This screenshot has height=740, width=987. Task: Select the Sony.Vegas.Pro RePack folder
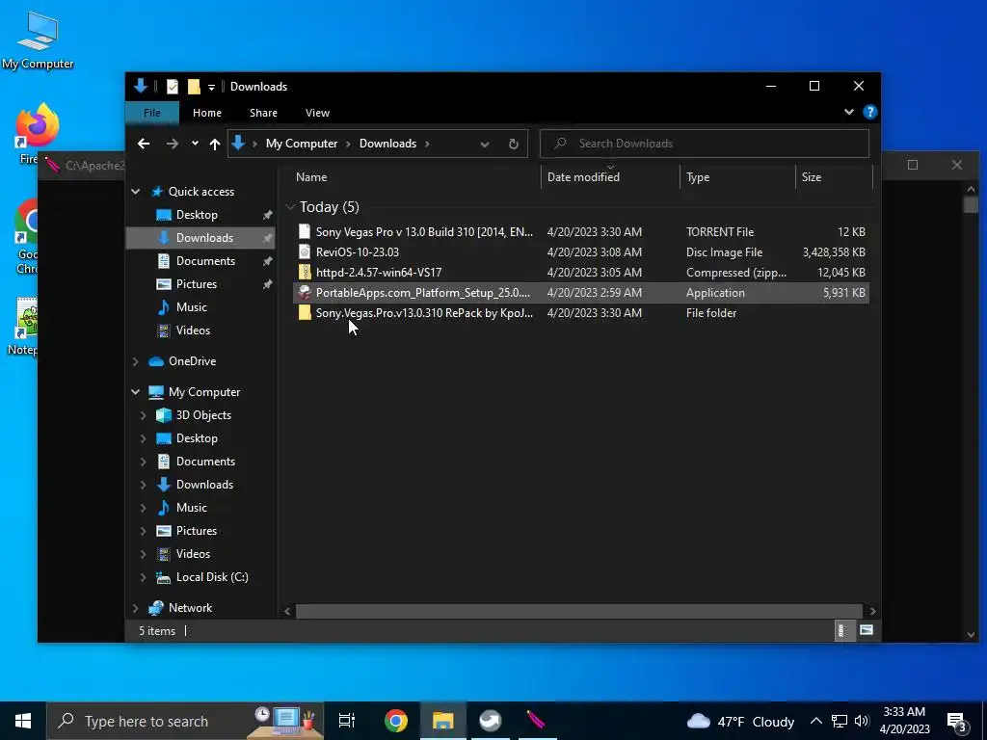pos(580,313)
